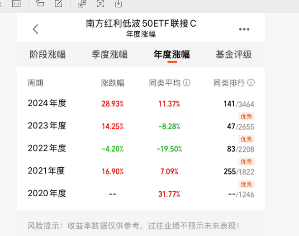Image resolution: width=299 pixels, height=236 pixels.
Task: Select the 2023年度 row label
Action: pyautogui.click(x=47, y=126)
